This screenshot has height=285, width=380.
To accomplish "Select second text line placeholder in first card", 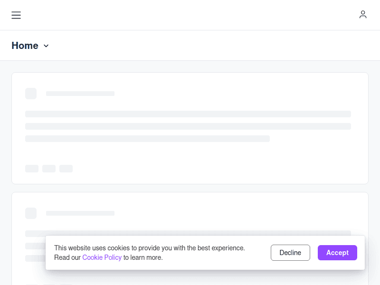I will (x=188, y=126).
